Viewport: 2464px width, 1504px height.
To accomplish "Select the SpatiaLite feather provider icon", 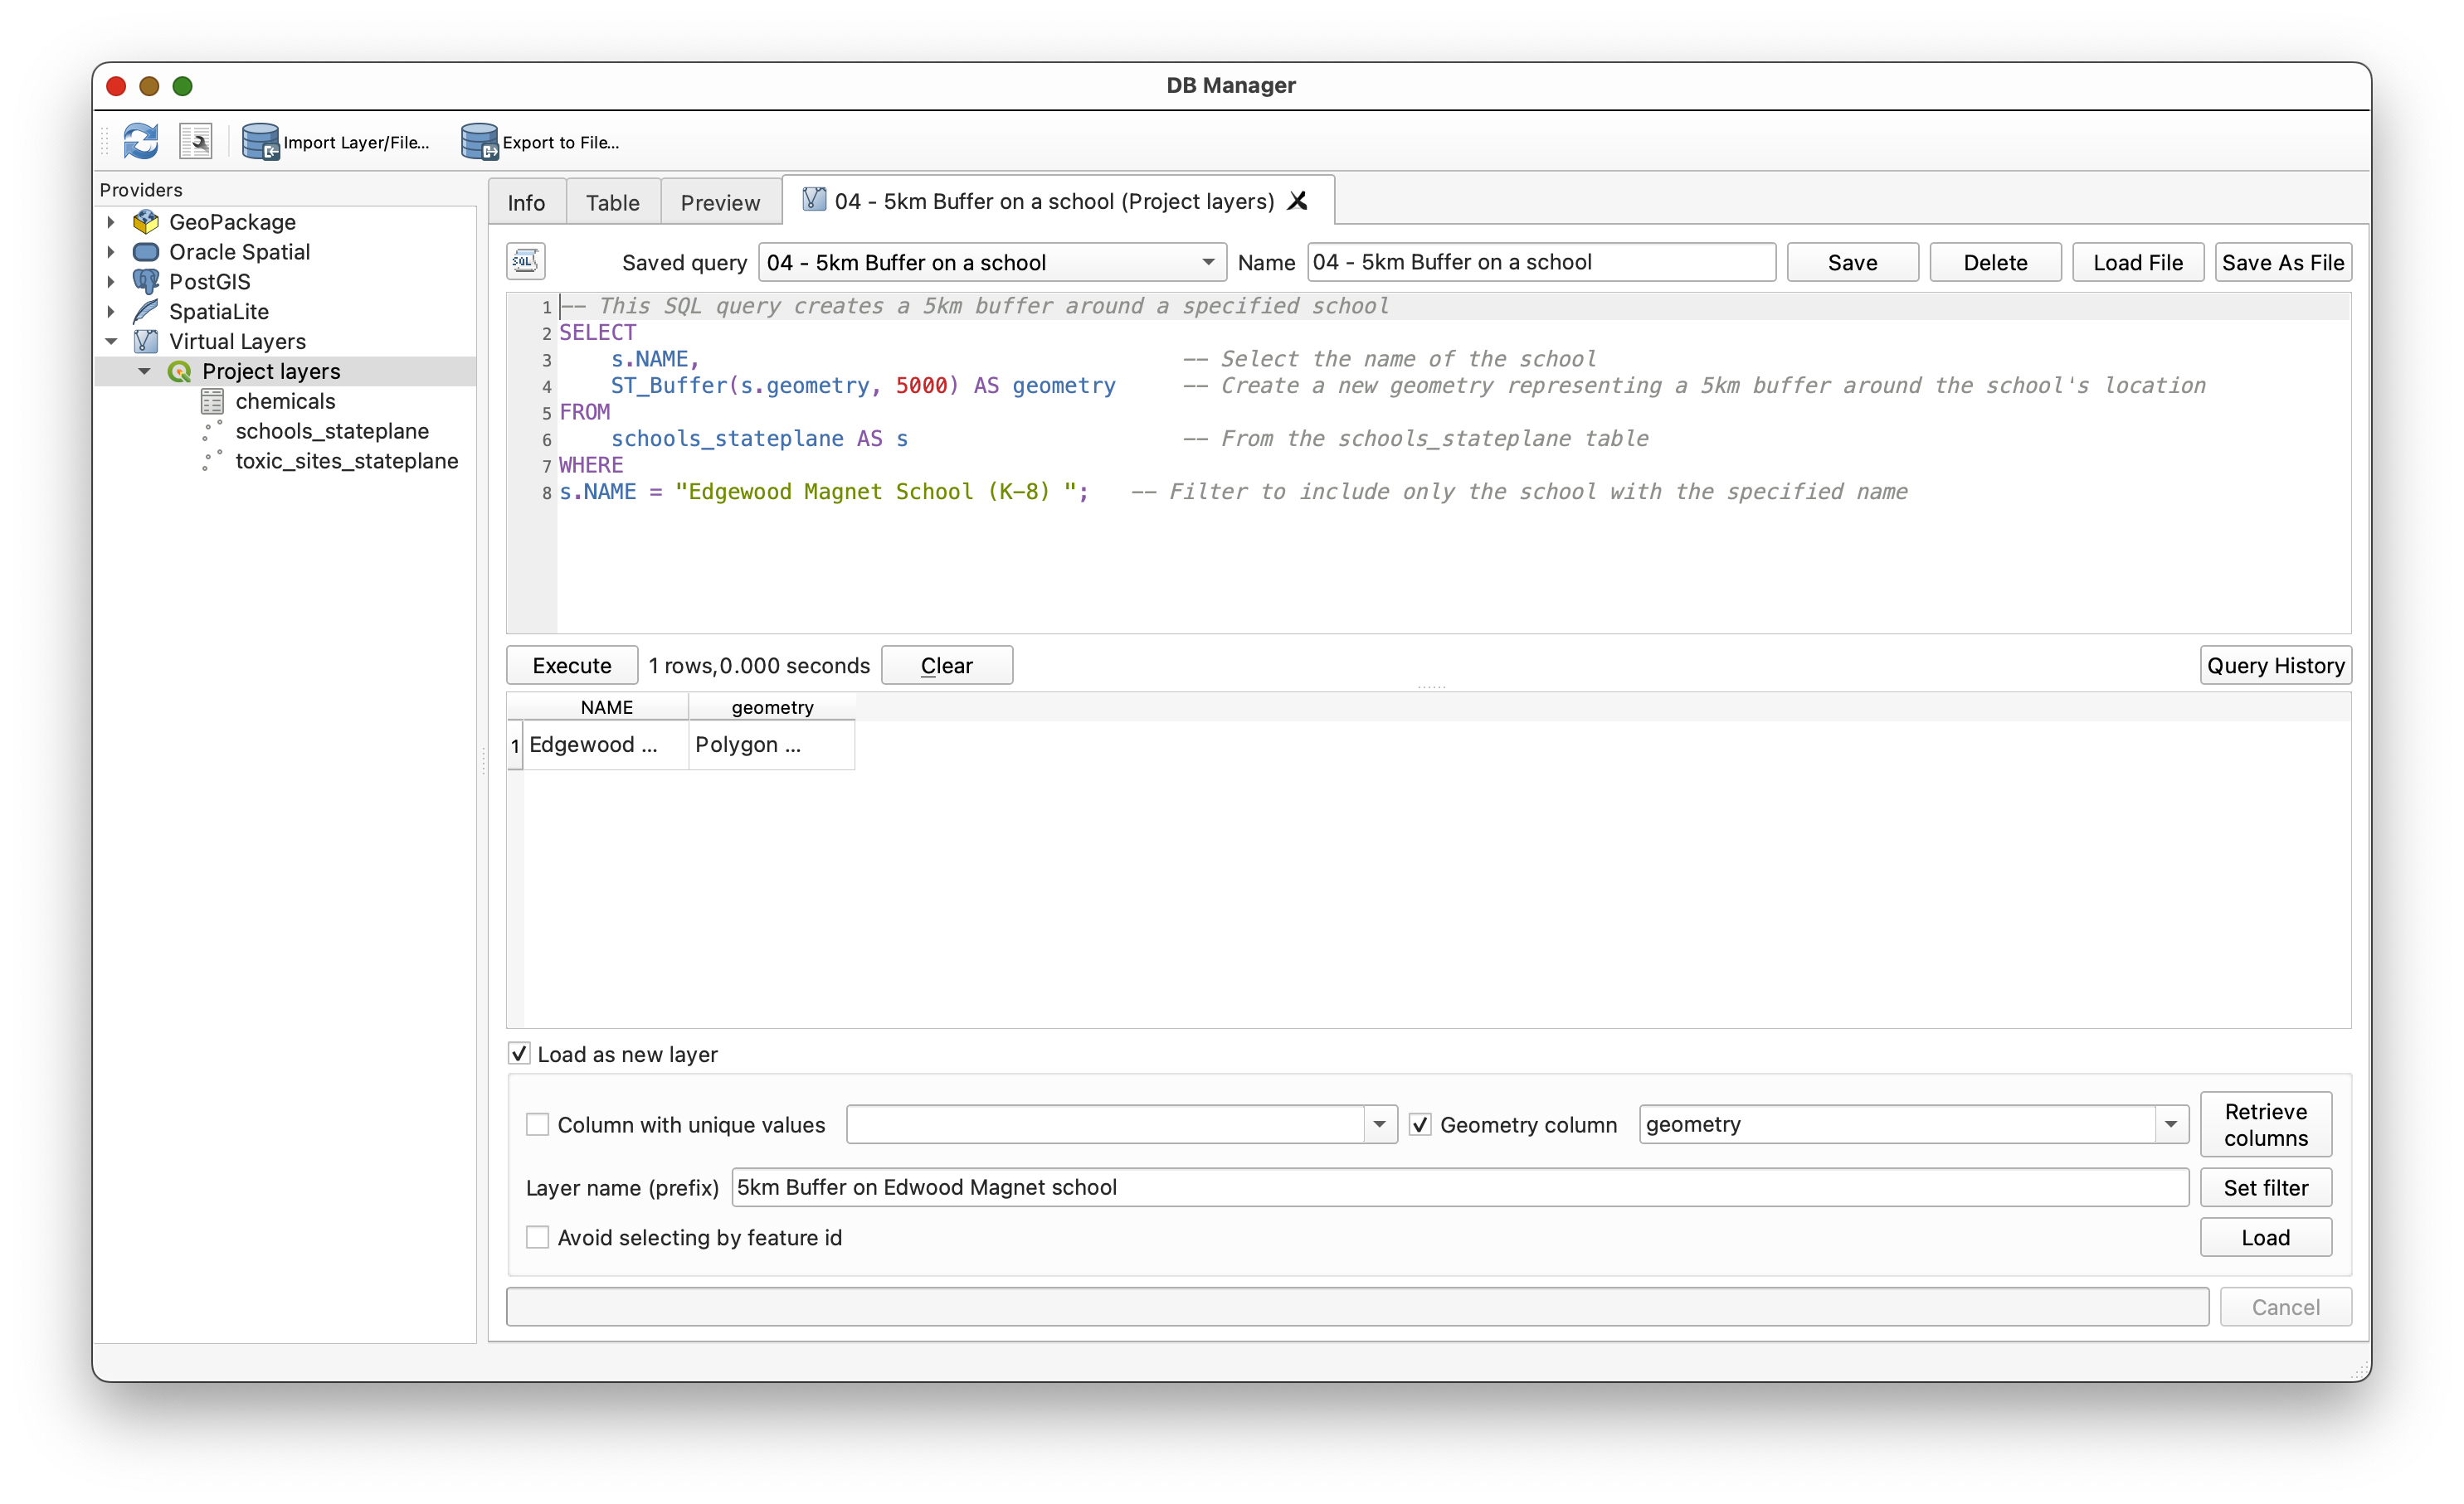I will coord(146,312).
